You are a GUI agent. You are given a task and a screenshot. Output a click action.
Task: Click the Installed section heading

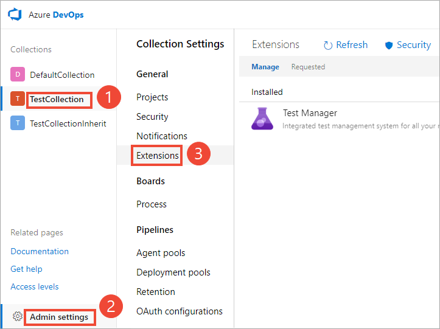[x=267, y=92]
